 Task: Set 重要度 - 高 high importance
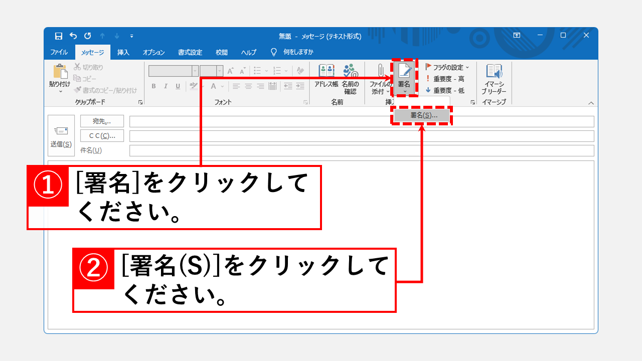point(445,79)
